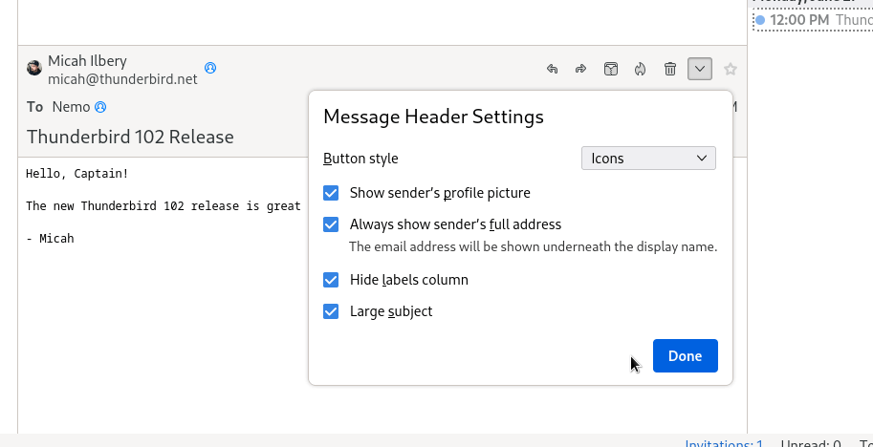Collapse the More actions chevron button
This screenshot has height=447, width=873.
pyautogui.click(x=700, y=69)
